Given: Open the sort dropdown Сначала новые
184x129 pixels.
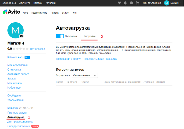Looking at the screenshot, I should click(x=85, y=75).
